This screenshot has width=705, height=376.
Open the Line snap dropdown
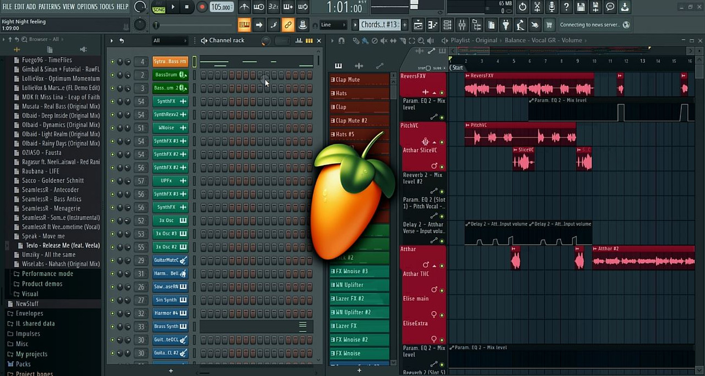(333, 25)
